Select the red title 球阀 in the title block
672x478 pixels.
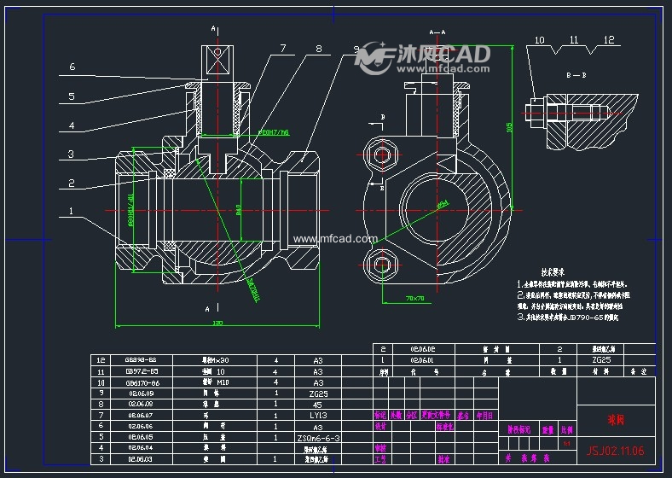(x=616, y=420)
